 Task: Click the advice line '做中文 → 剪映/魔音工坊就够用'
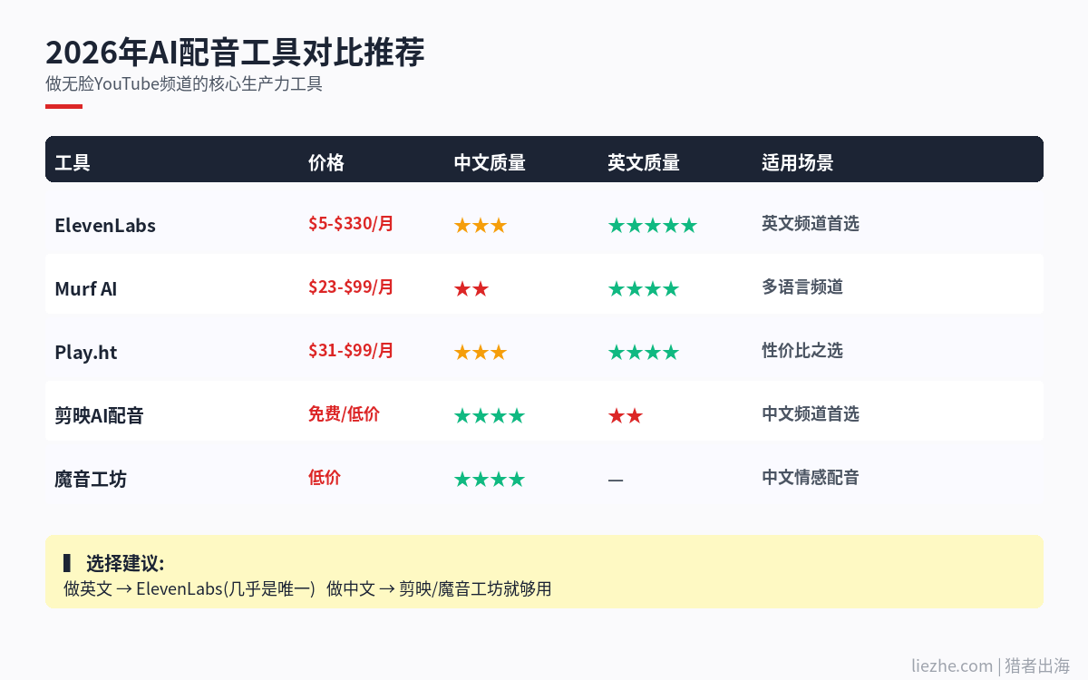439,589
